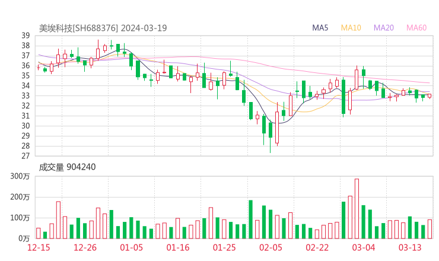Viewport: 439px width, 261px height.
Task: Click the last red volume bar at the right edge
Action: (430, 229)
